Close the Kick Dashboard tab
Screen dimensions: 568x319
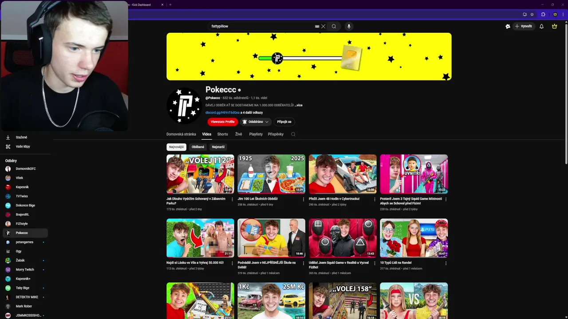162,4
